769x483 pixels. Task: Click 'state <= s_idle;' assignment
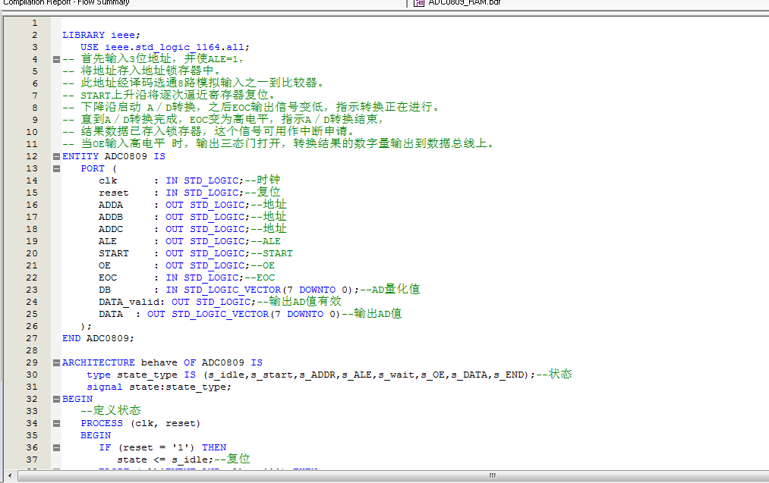click(165, 459)
